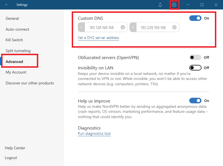Viewport: 223px width, 166px height.
Task: Minimize the NordVPN window
Action: (188, 5)
